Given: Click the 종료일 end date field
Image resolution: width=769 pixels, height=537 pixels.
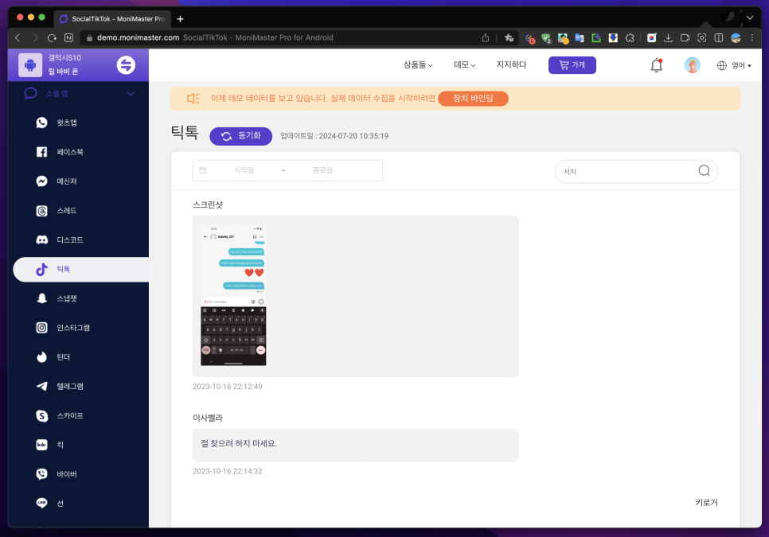Looking at the screenshot, I should point(322,170).
